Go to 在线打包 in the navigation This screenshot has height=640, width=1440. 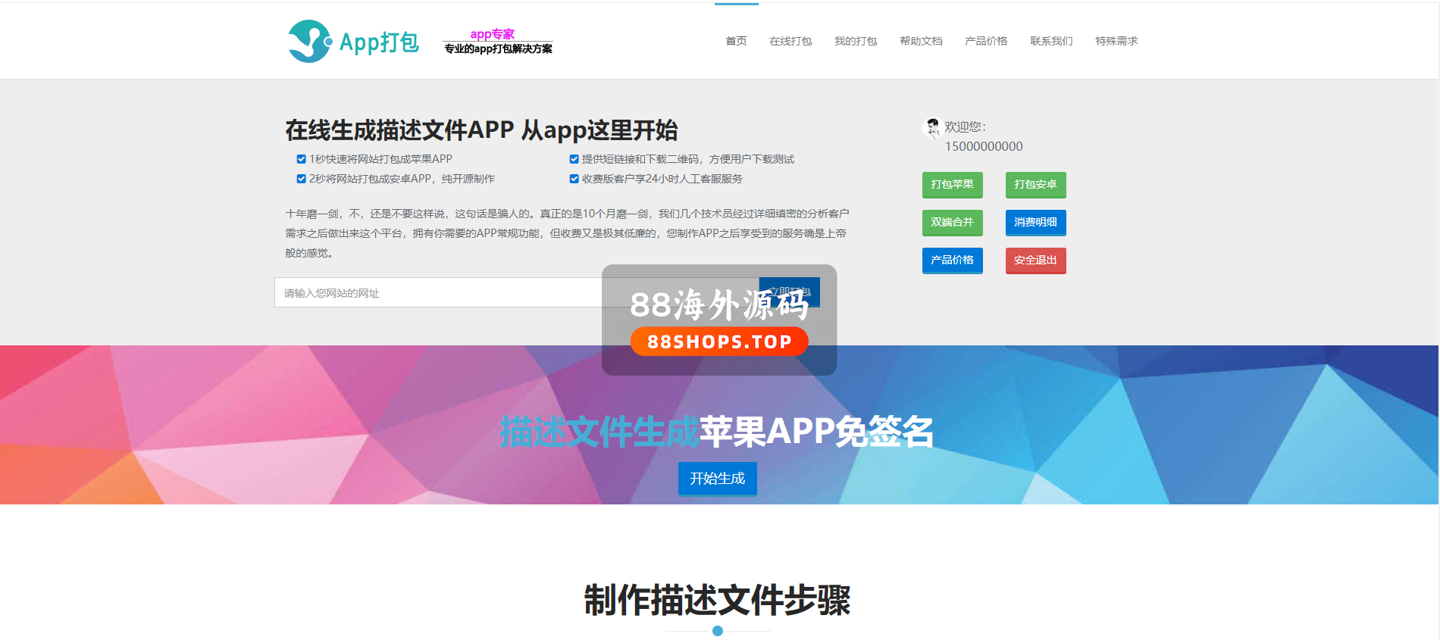point(790,41)
